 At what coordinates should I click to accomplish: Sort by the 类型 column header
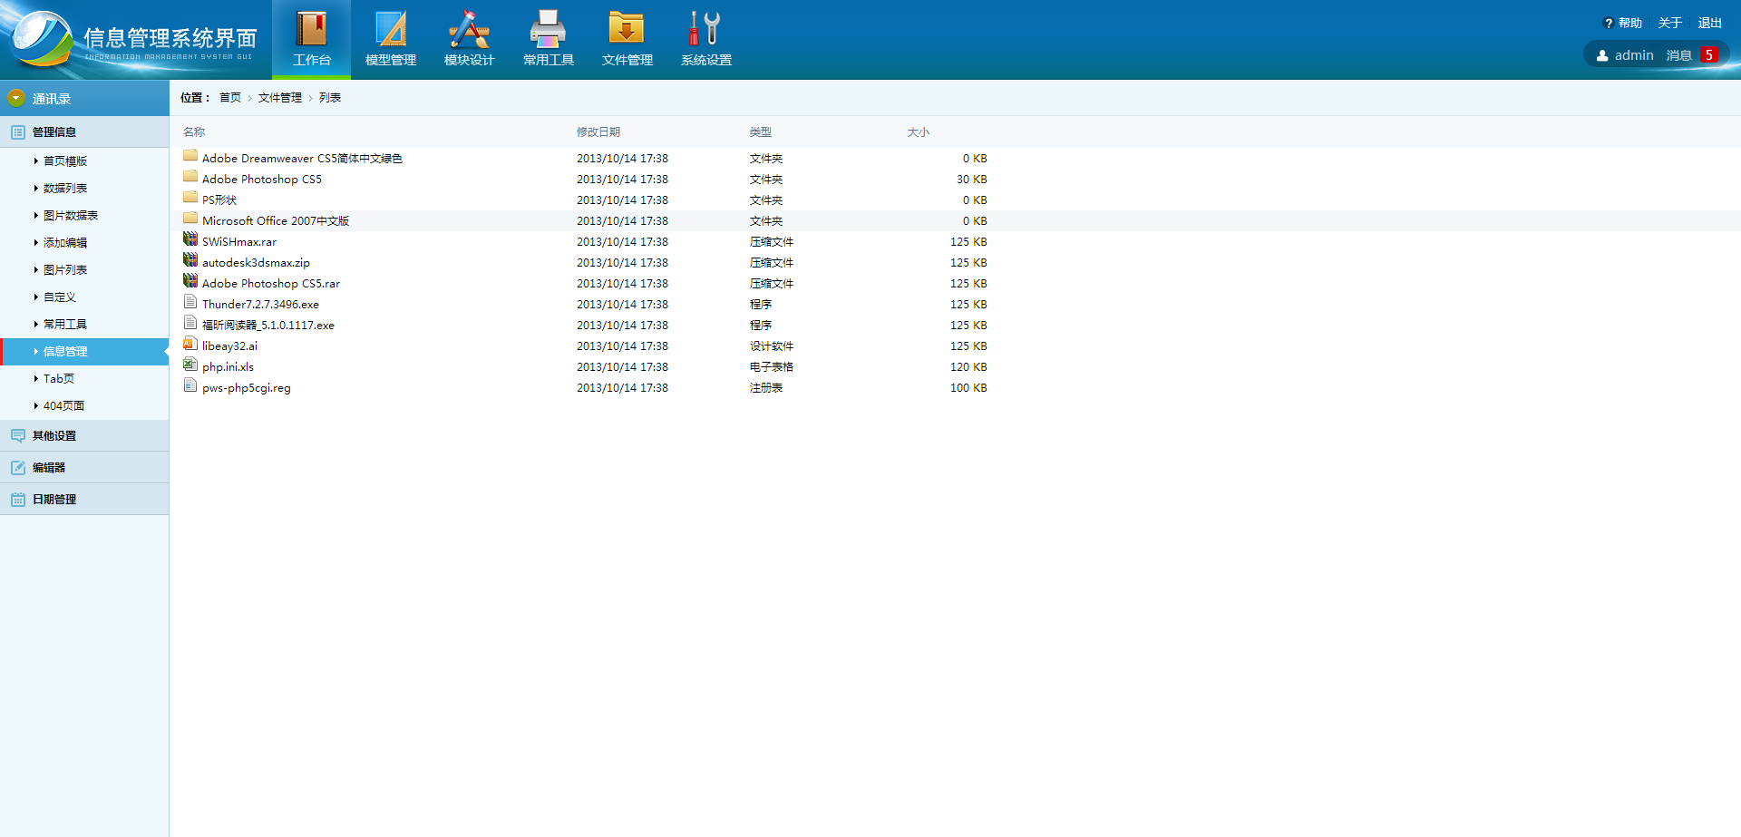761,132
